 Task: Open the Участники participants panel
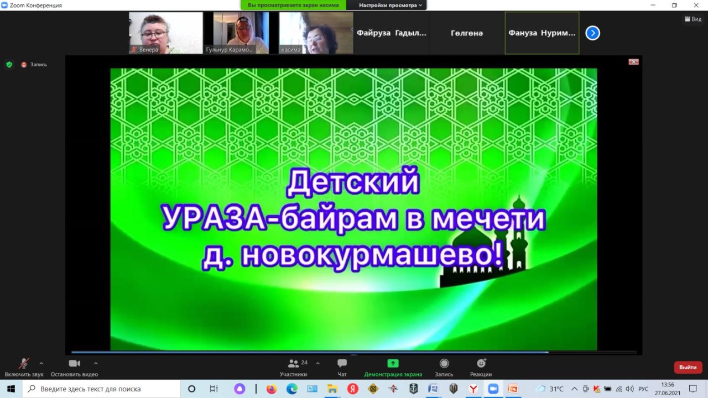coord(293,366)
